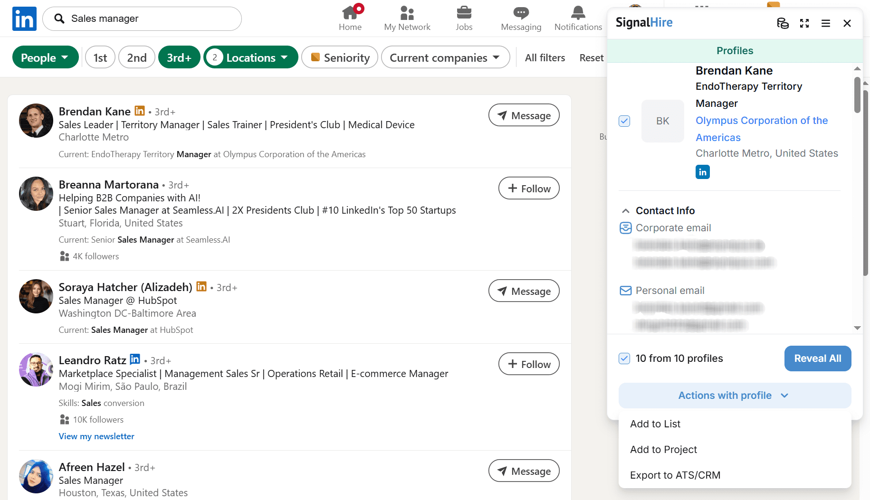Select Add to List option
The image size is (870, 500).
pyautogui.click(x=655, y=424)
